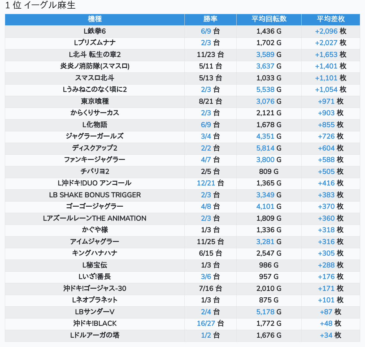
Task: Sort by 平均回転数 column header
Action: click(x=269, y=19)
